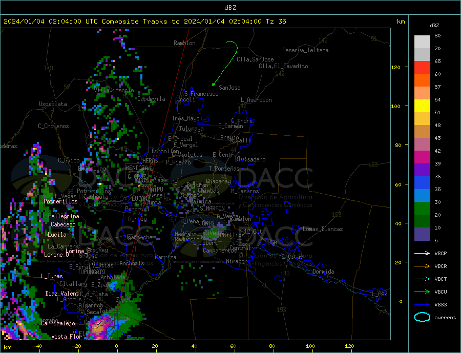This screenshot has width=461, height=353.
Task: Click the Mirador label
Action: click(x=237, y=261)
